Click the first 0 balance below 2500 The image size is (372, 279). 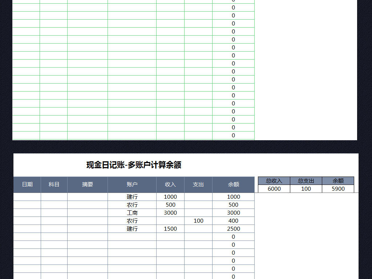point(234,237)
